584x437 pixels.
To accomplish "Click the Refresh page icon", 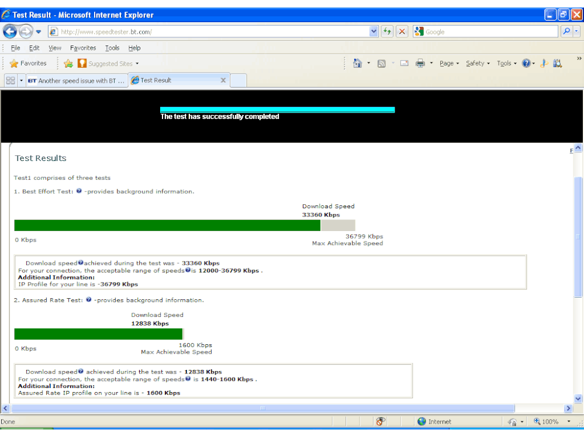I will click(x=388, y=32).
